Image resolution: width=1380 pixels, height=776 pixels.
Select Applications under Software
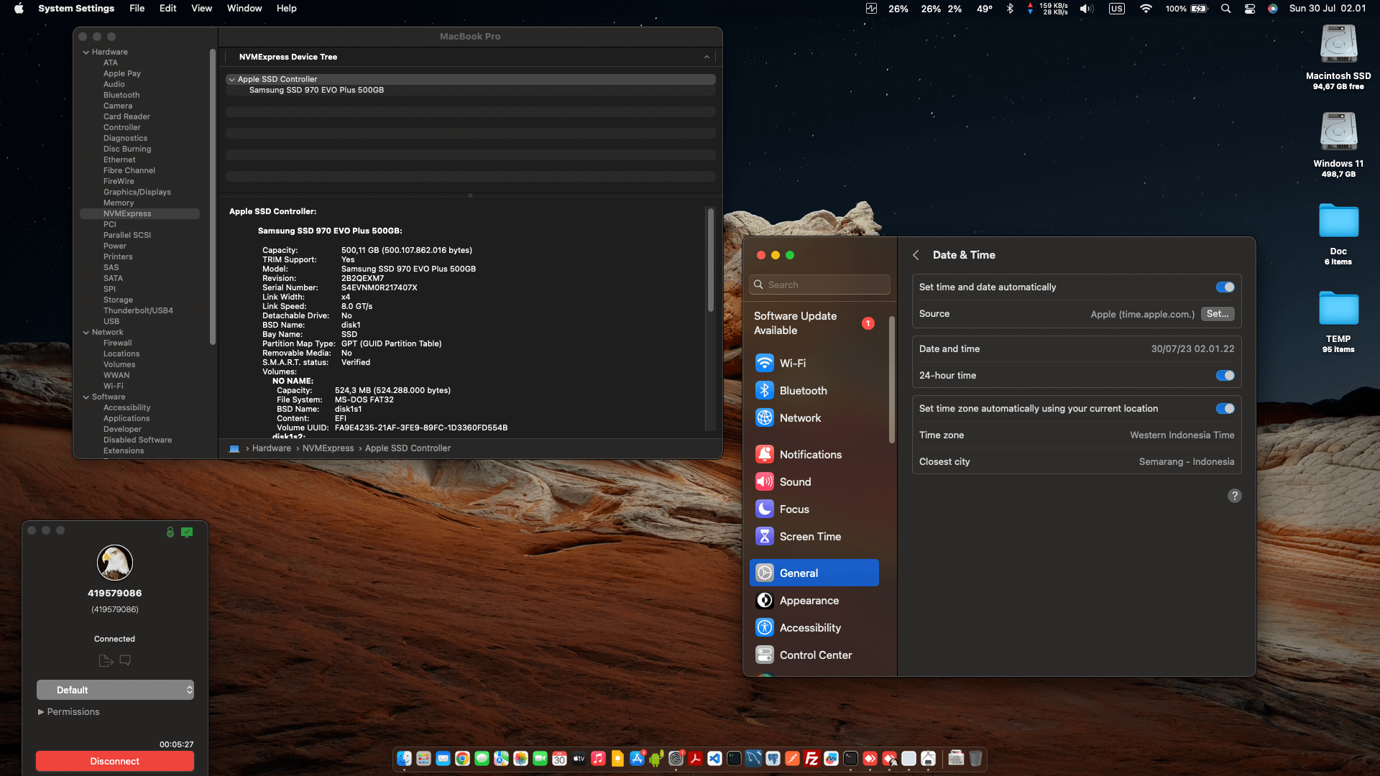pos(126,419)
